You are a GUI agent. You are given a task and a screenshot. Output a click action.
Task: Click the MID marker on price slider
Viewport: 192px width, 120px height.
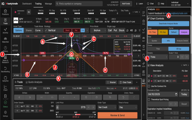tap(76, 114)
